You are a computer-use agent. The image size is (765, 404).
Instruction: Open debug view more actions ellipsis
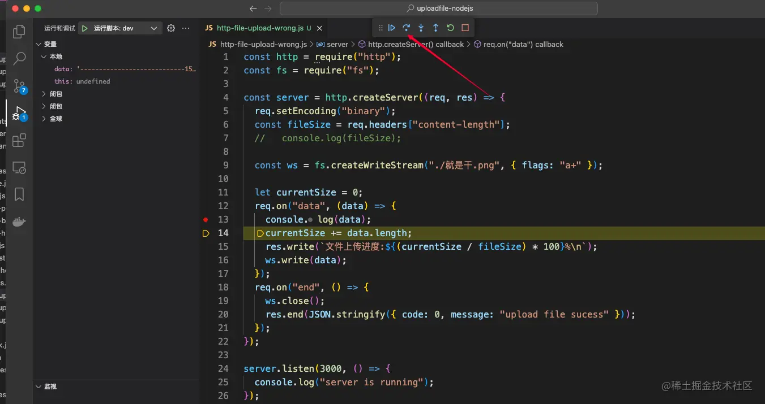click(x=186, y=28)
